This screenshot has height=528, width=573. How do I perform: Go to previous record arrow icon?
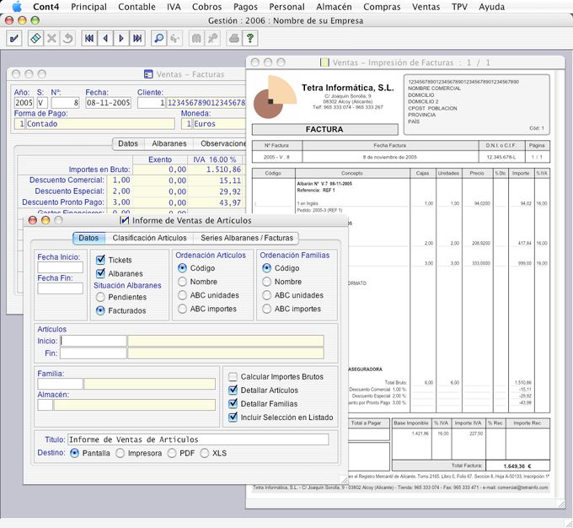(105, 38)
